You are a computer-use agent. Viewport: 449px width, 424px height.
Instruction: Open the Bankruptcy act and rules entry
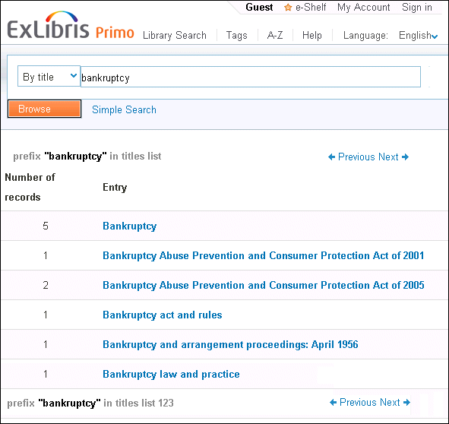(x=163, y=315)
